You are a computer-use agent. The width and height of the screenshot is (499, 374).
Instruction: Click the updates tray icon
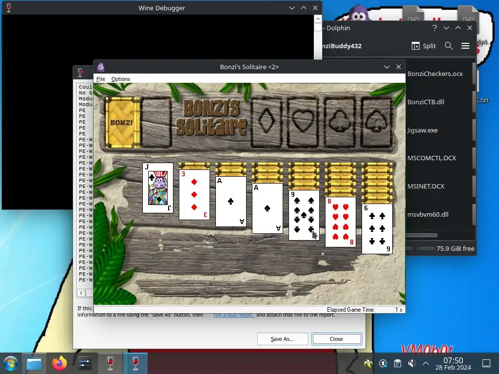point(383,363)
